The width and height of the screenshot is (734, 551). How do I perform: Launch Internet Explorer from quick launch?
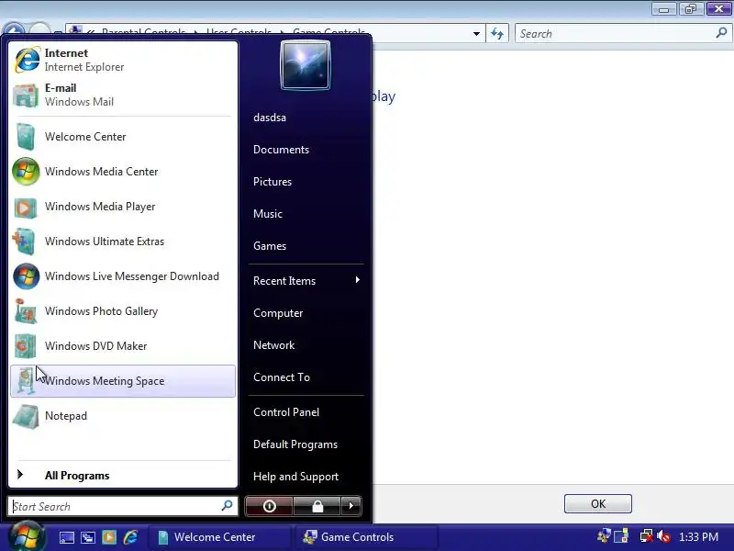click(130, 537)
